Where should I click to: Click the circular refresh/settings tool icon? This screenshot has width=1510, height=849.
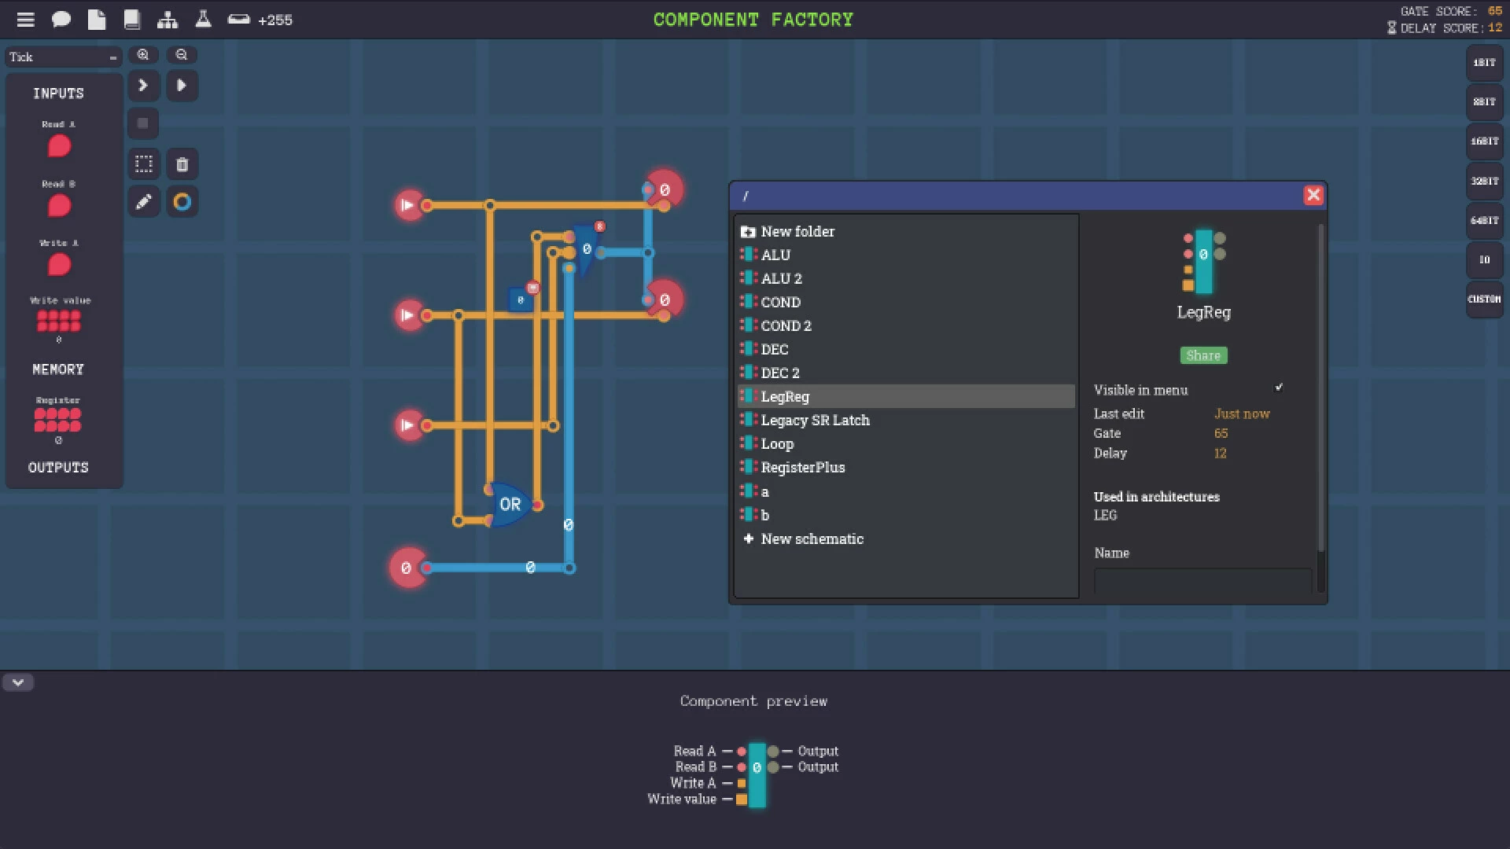click(x=182, y=201)
